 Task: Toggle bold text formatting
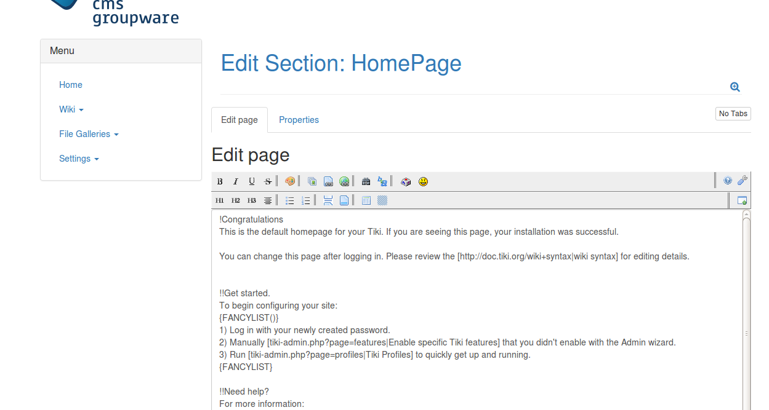[220, 181]
